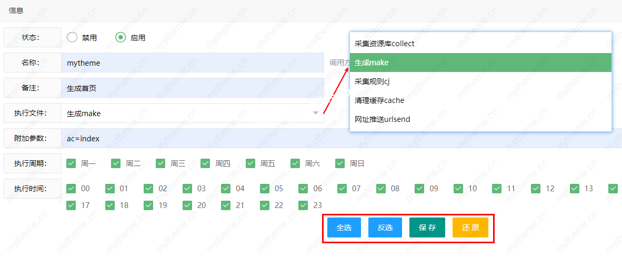The width and height of the screenshot is (622, 259).
Task: Click the 备注 field containing 生成首页
Action: pyautogui.click(x=192, y=88)
